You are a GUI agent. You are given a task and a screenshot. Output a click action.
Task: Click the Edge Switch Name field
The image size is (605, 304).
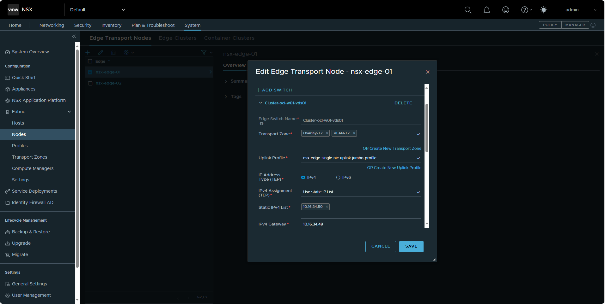coord(361,120)
